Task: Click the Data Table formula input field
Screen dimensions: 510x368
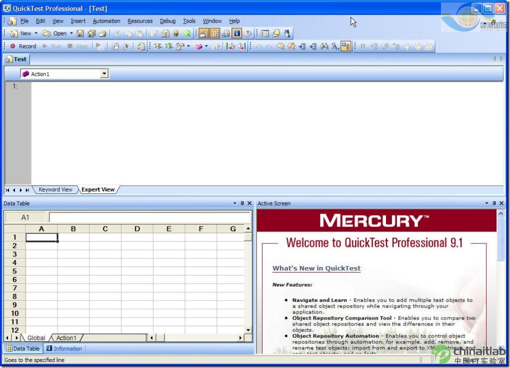Action: 149,217
